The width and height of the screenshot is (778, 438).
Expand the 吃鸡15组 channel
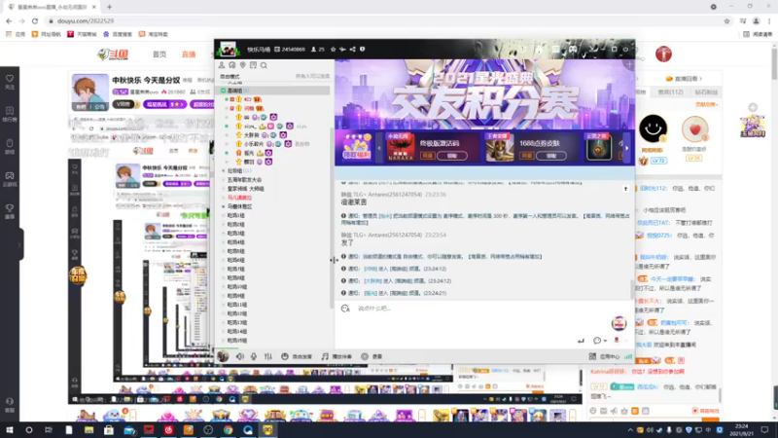[x=236, y=341]
